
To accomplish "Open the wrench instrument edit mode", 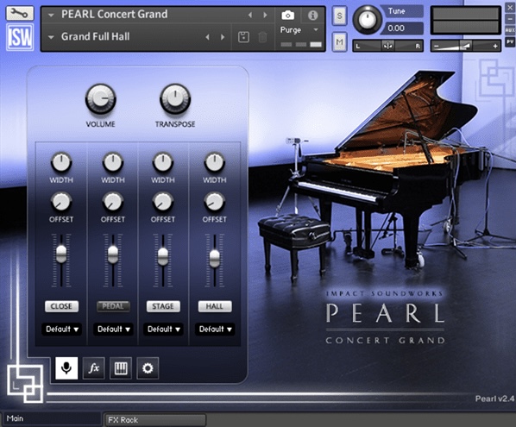I will point(20,13).
